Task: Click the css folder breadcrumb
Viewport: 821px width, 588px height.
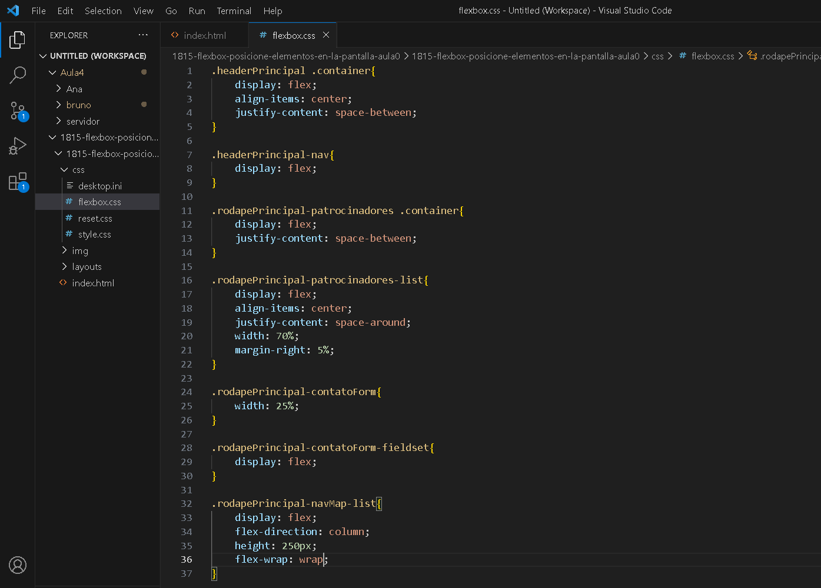Action: [657, 56]
